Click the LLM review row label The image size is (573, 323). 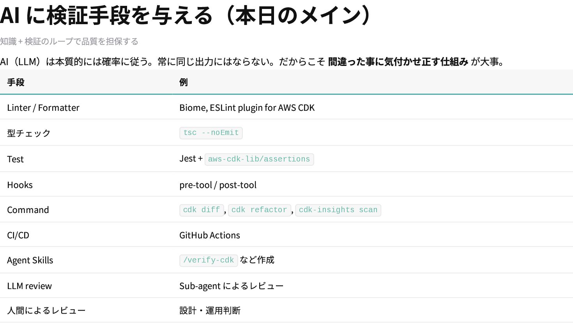[x=29, y=286]
